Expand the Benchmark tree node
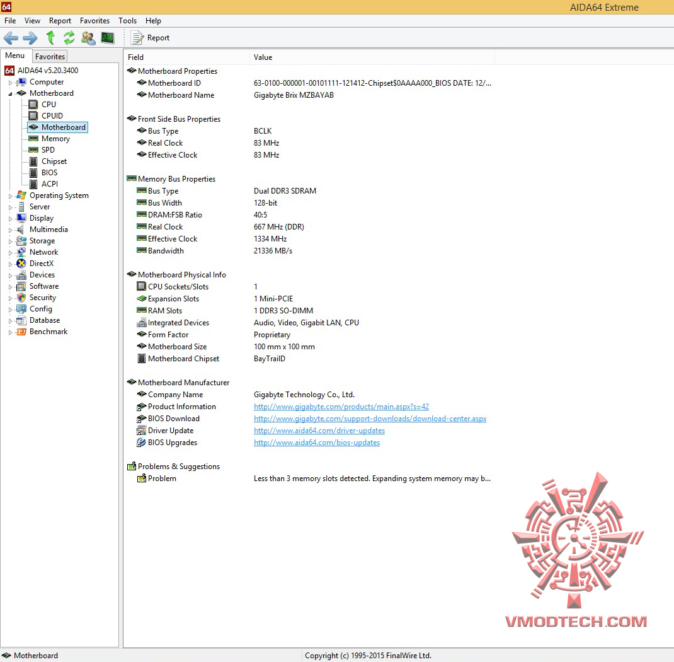Viewport: 674px width, 662px height. pos(10,332)
